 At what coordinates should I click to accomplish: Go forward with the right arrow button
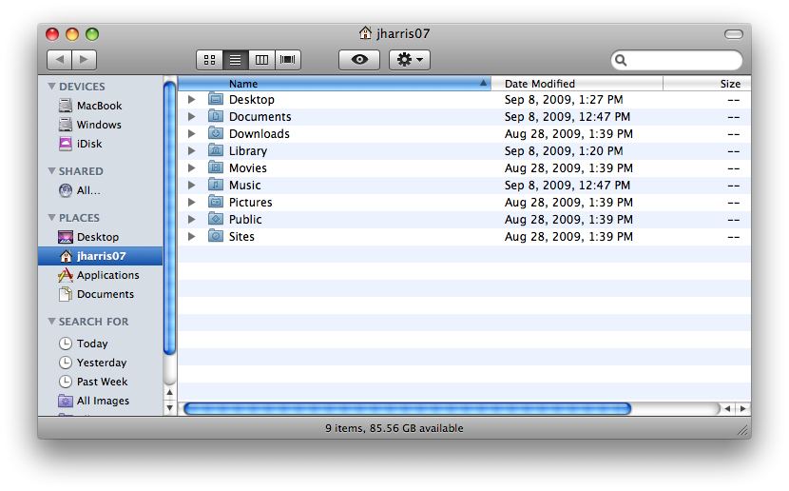tap(85, 60)
